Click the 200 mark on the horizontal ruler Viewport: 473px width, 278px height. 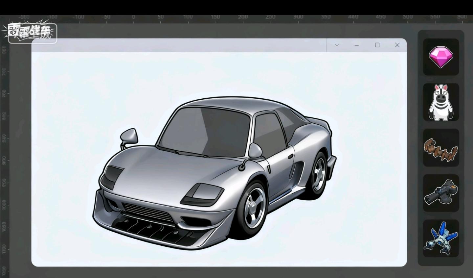click(243, 17)
